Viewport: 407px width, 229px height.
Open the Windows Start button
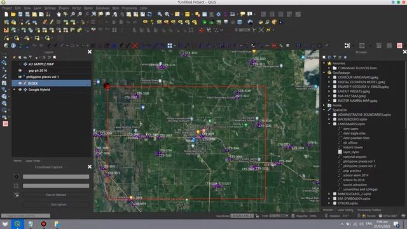point(5,224)
